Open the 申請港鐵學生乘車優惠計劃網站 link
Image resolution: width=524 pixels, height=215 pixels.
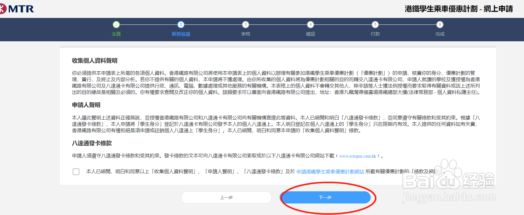330,172
